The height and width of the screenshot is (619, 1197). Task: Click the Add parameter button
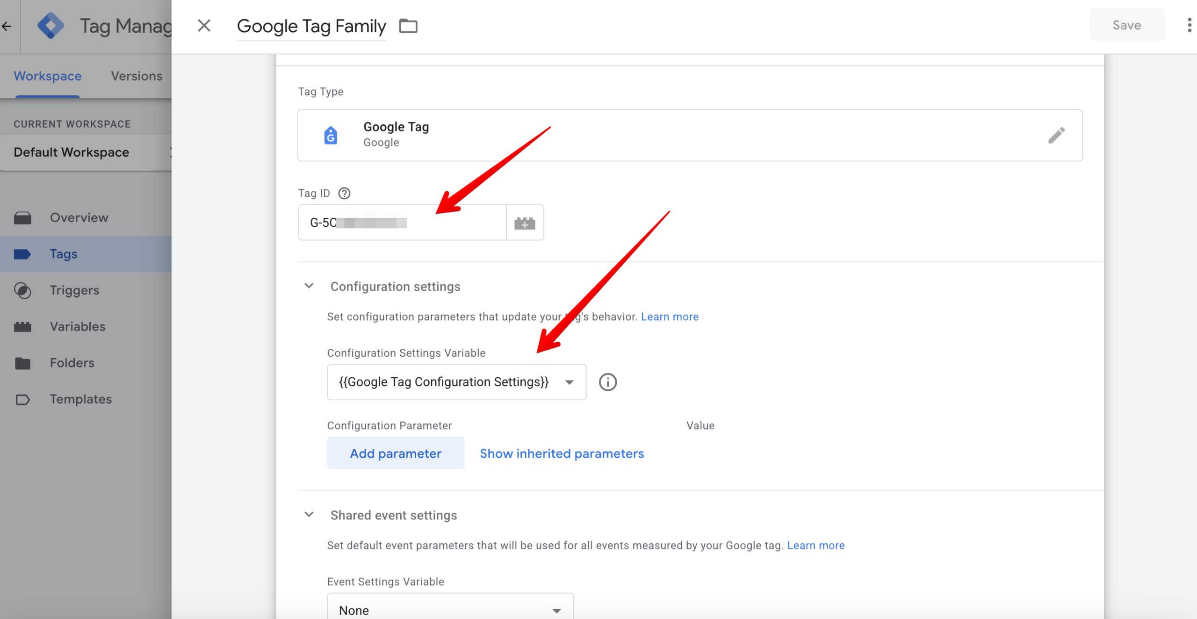click(395, 453)
